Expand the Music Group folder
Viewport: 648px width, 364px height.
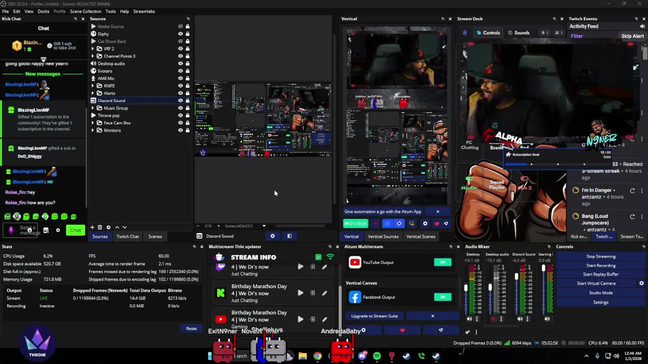click(x=93, y=108)
